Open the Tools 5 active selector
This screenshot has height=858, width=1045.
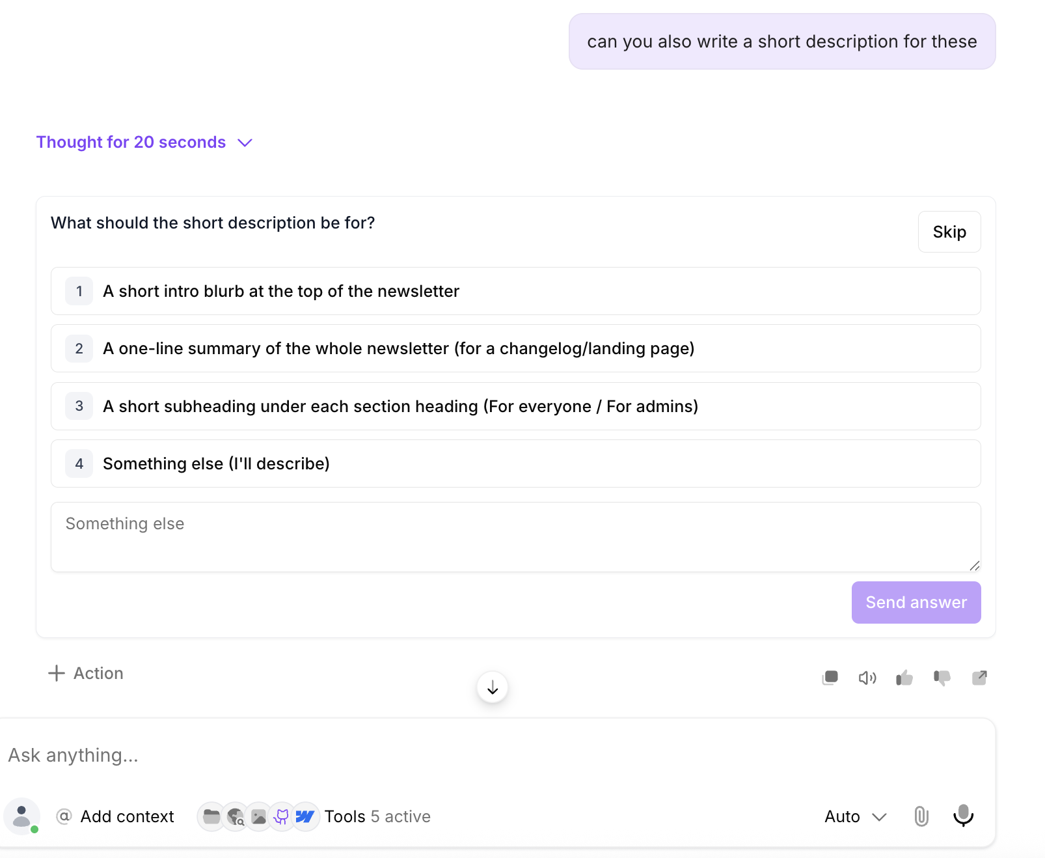tap(377, 816)
